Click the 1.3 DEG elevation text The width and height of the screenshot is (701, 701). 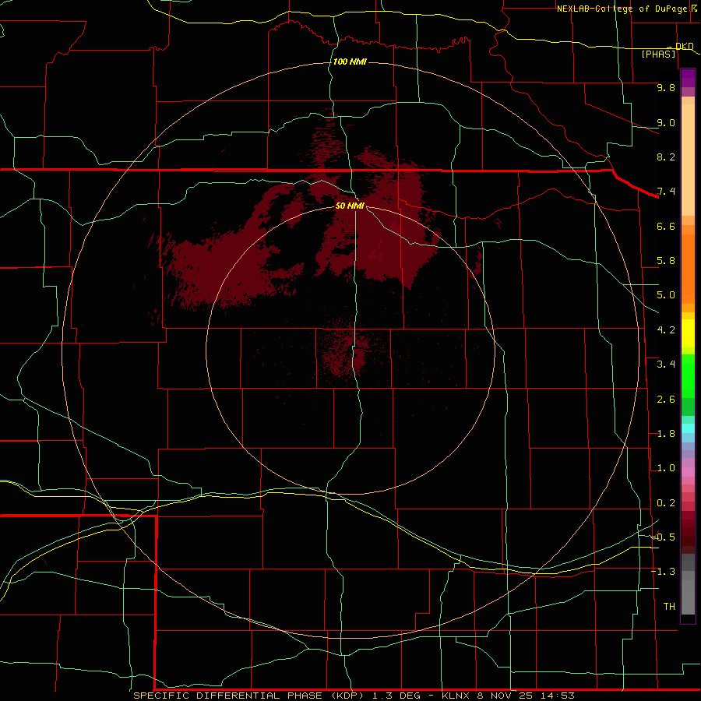point(396,696)
